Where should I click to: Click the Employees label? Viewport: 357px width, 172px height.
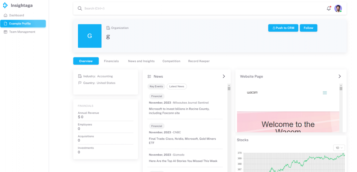click(x=85, y=125)
